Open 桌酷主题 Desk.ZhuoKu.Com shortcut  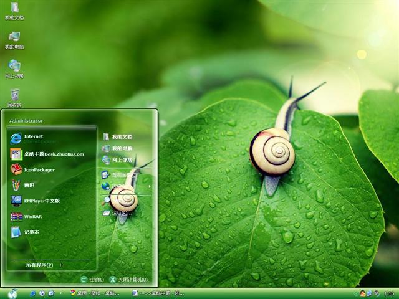coord(53,154)
